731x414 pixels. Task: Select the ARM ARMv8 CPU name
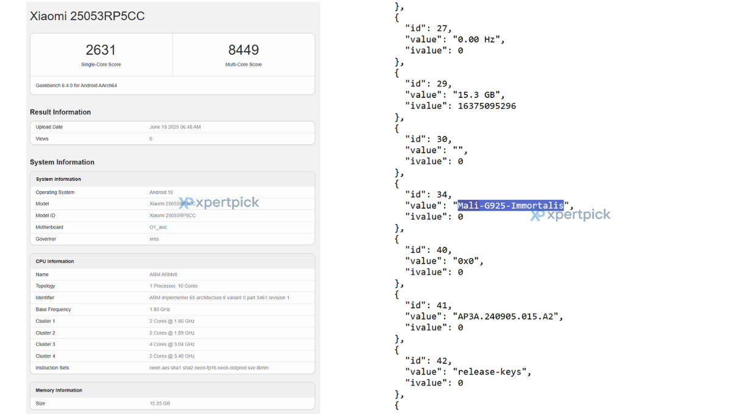pyautogui.click(x=163, y=275)
